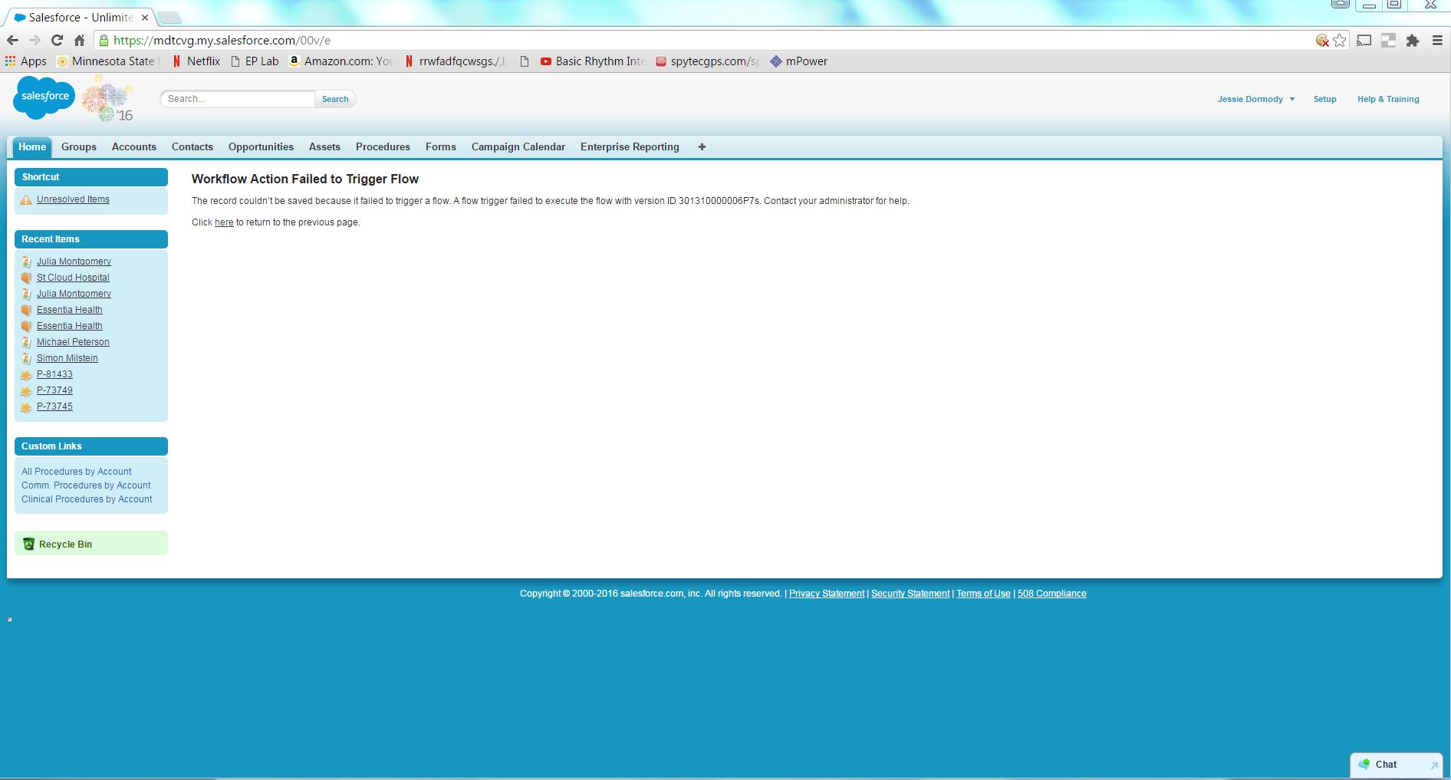Click the puzzle-piece extension icon
The image size is (1451, 780).
click(x=1413, y=41)
